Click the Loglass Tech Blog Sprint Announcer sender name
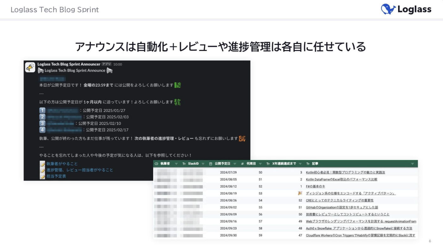Screen dimensions: 443x248 [69, 64]
